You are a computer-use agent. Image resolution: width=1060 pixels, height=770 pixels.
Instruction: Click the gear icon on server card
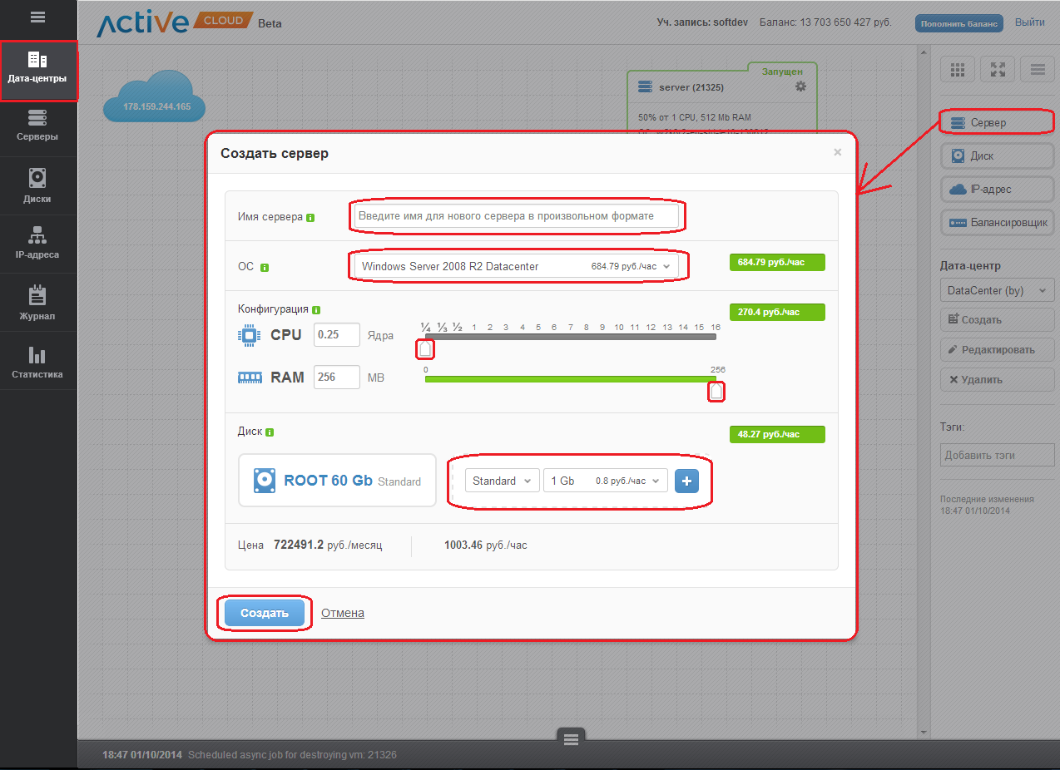tap(800, 86)
